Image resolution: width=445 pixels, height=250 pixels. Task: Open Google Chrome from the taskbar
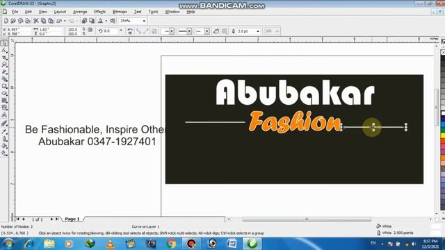[x=171, y=244]
